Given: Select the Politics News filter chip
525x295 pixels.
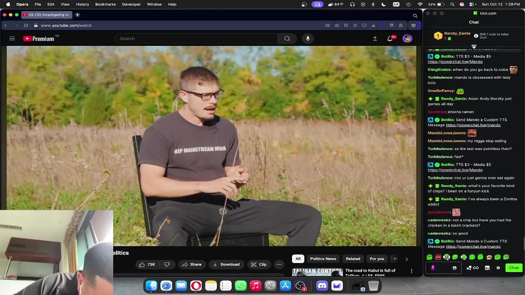Looking at the screenshot, I should (x=323, y=259).
